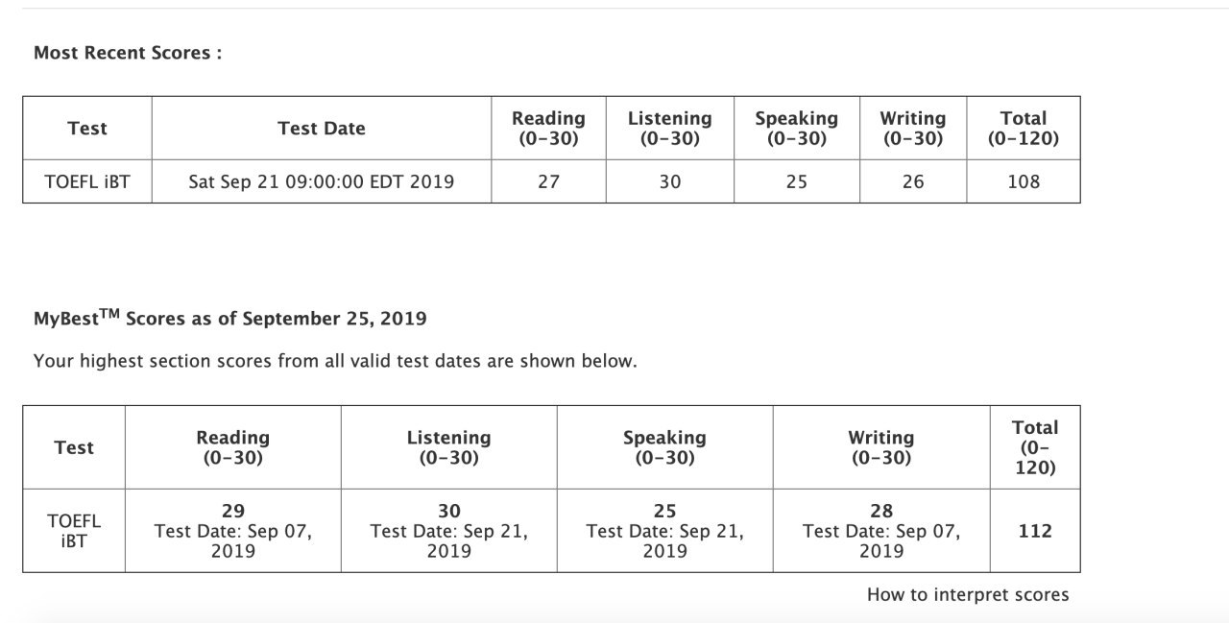Image resolution: width=1229 pixels, height=623 pixels.
Task: Click the MyBest Scores as of September 25 heading
Action: [x=230, y=318]
